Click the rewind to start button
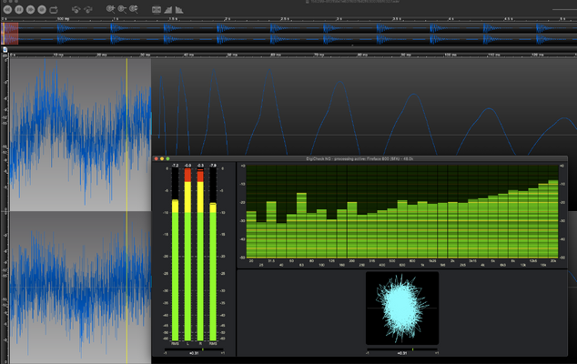Viewport: 577px width, 364px height. (x=7, y=10)
